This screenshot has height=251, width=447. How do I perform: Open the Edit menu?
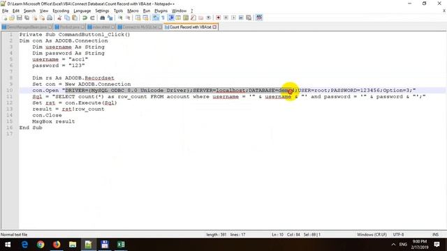16,11
